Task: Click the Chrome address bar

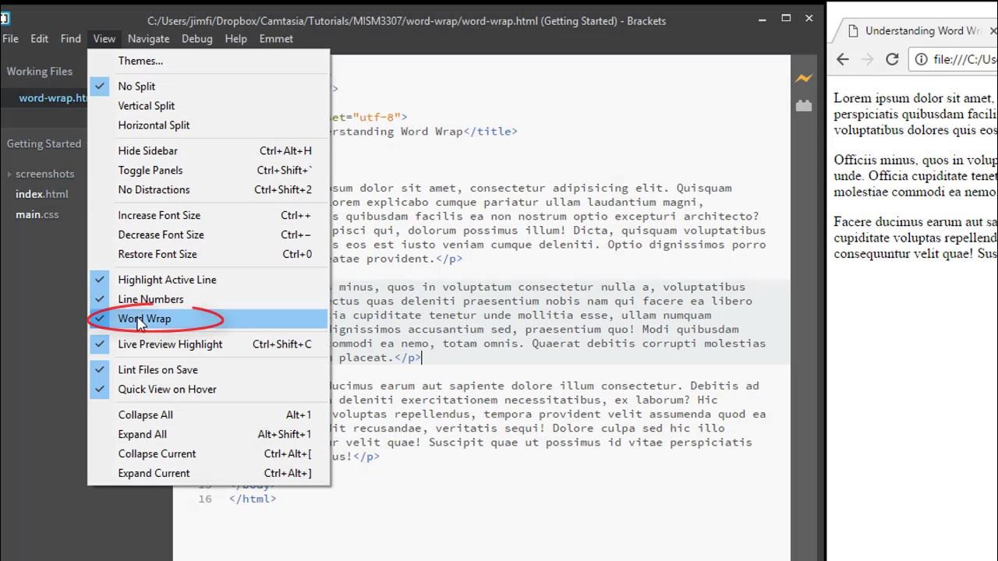Action: click(x=953, y=59)
